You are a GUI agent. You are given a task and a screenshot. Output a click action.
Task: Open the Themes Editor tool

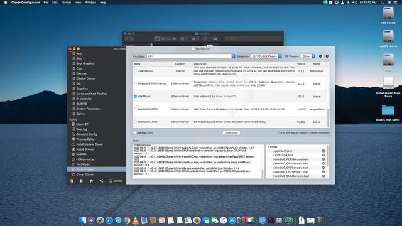(x=85, y=139)
